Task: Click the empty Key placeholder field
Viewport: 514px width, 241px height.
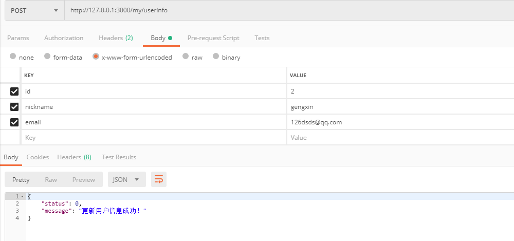Action: pyautogui.click(x=154, y=137)
